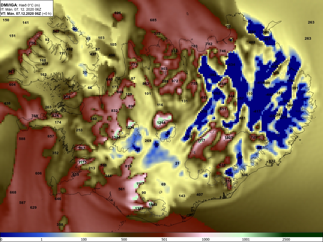Viewport: 323px width, 242px height.
Task: Click the value 1175 on the map
Action: pos(82,162)
